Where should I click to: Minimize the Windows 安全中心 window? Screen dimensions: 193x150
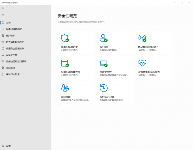pos(175,3)
